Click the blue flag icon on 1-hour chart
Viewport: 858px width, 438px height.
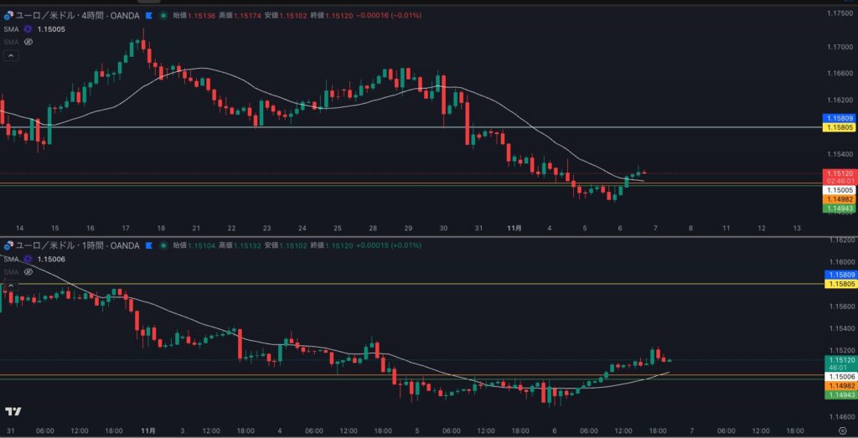point(148,245)
